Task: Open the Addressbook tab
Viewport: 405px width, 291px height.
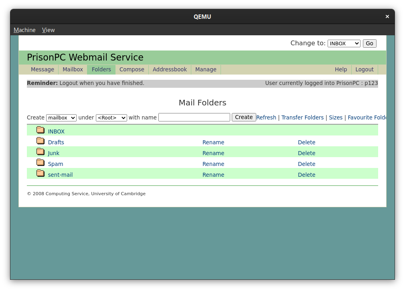Action: pyautogui.click(x=170, y=69)
